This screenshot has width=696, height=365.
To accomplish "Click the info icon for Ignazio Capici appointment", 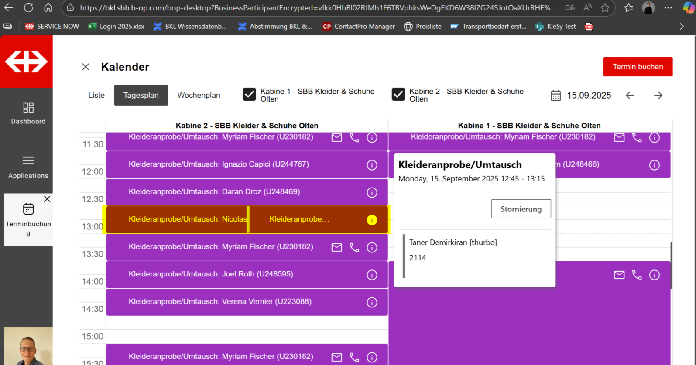I will (372, 165).
